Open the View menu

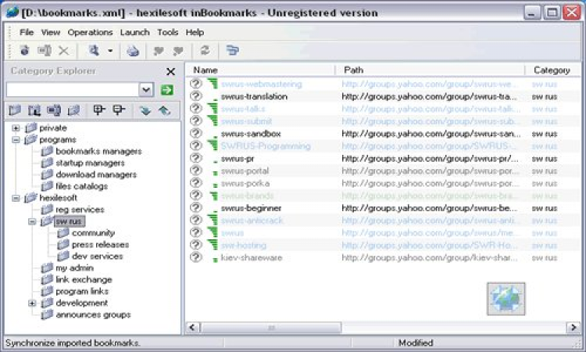[51, 33]
